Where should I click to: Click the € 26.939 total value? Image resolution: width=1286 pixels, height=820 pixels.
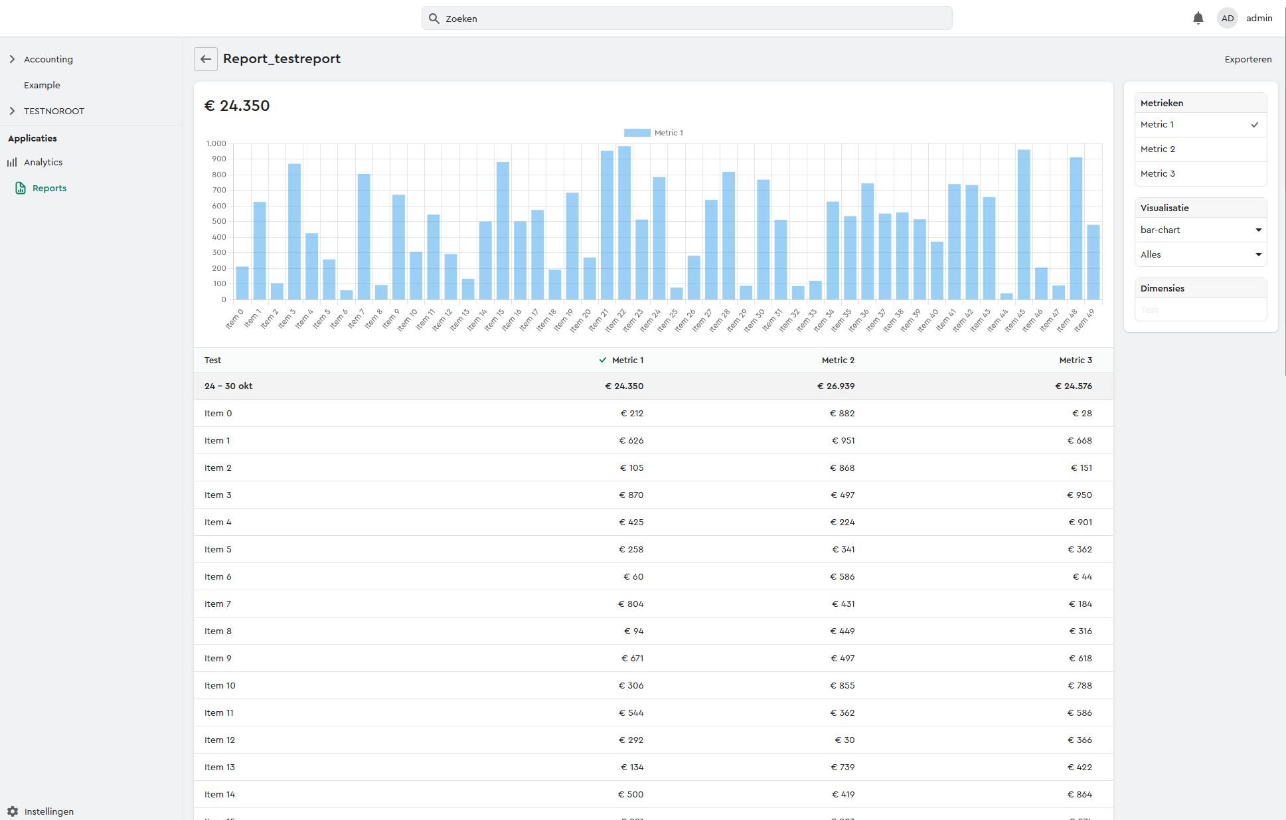836,386
